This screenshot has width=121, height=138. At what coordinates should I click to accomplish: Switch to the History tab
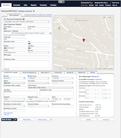pyautogui.click(x=92, y=72)
